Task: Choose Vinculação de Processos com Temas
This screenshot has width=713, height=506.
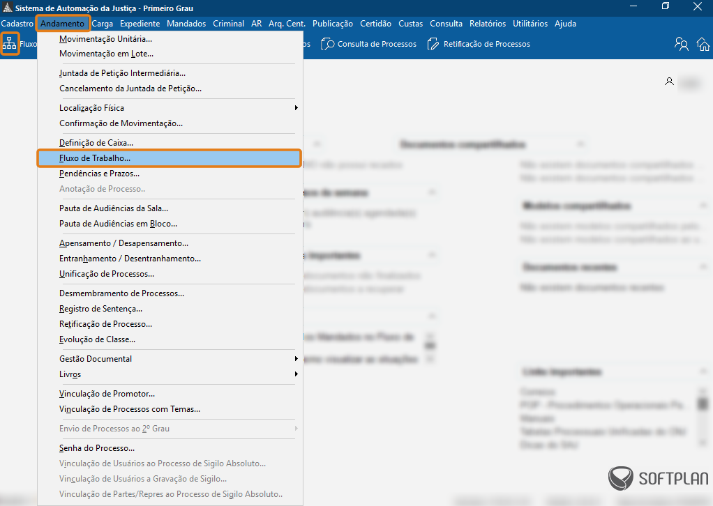Action: point(170,409)
